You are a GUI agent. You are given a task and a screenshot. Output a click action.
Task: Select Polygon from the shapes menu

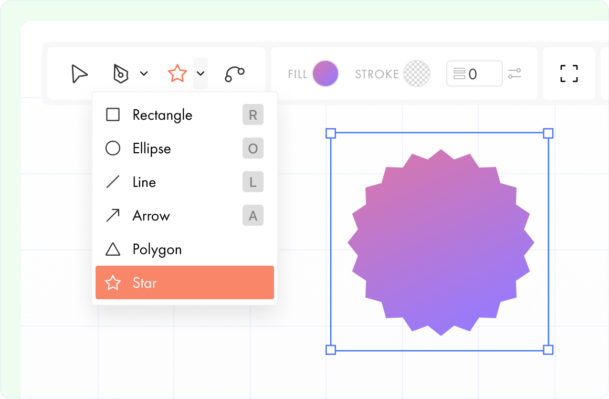(x=156, y=249)
